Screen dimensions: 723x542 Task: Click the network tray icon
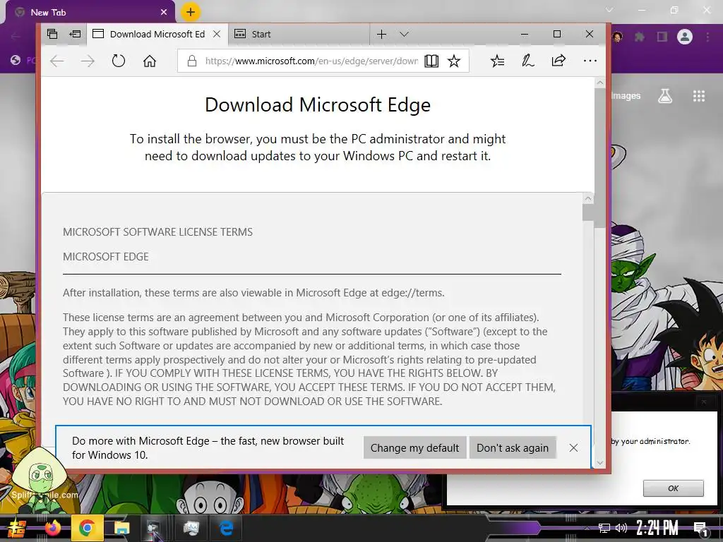point(604,528)
